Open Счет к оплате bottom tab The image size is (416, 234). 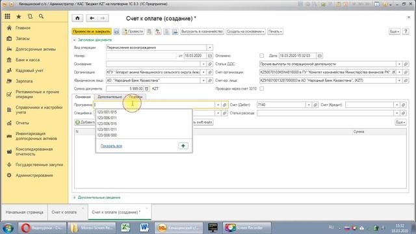click(64, 213)
